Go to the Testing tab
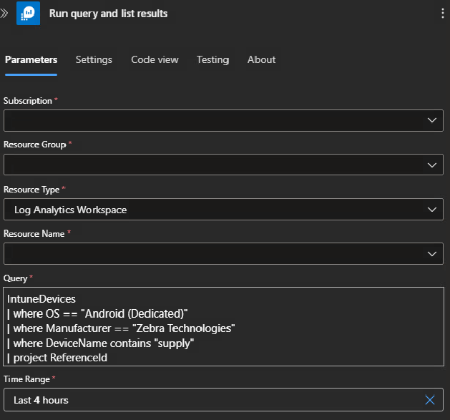 tap(212, 59)
